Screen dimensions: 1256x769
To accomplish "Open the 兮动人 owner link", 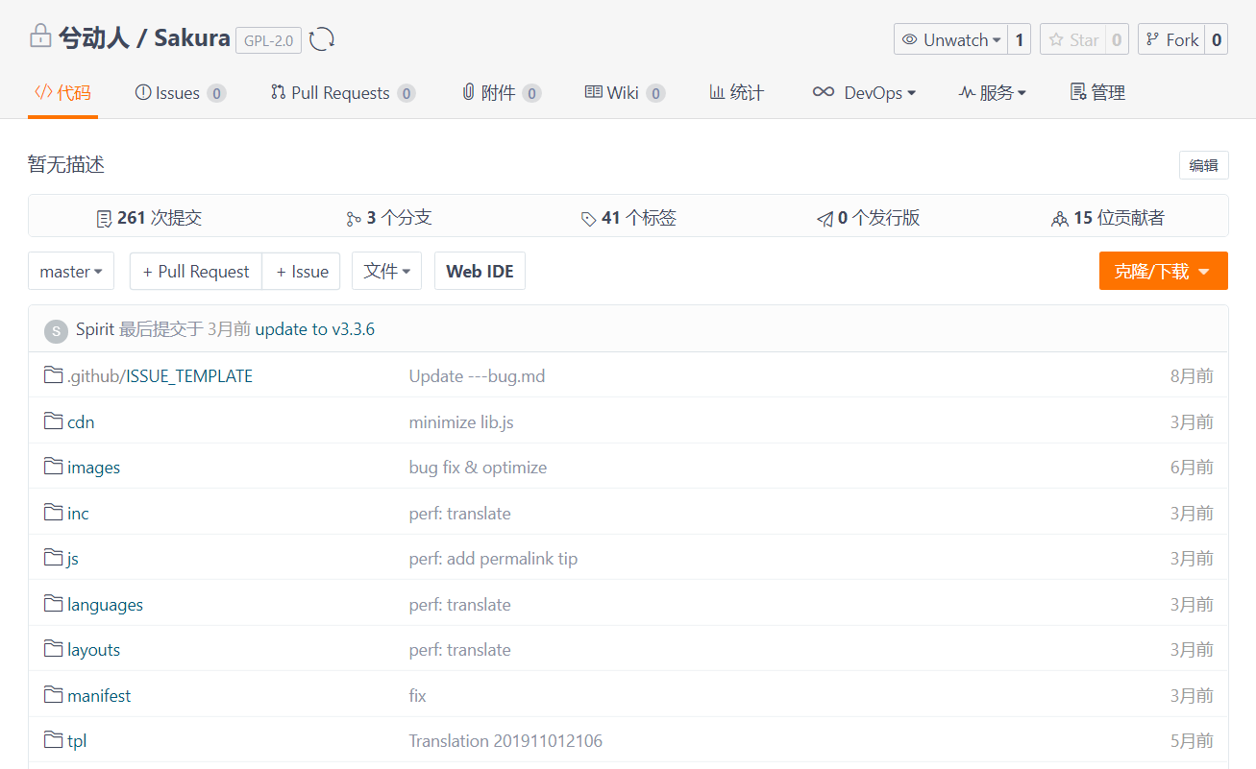I will coord(94,38).
